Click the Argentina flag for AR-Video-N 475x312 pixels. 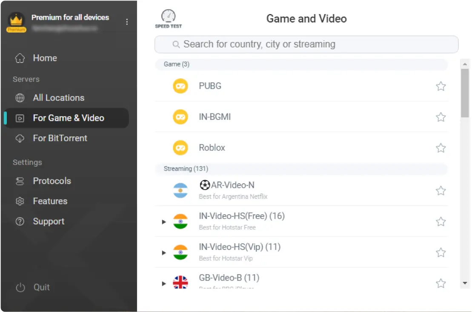(180, 191)
